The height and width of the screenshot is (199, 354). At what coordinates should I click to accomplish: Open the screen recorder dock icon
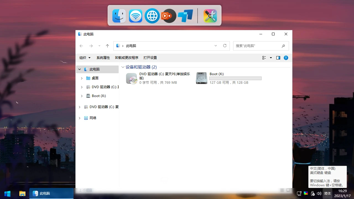[x=169, y=16]
